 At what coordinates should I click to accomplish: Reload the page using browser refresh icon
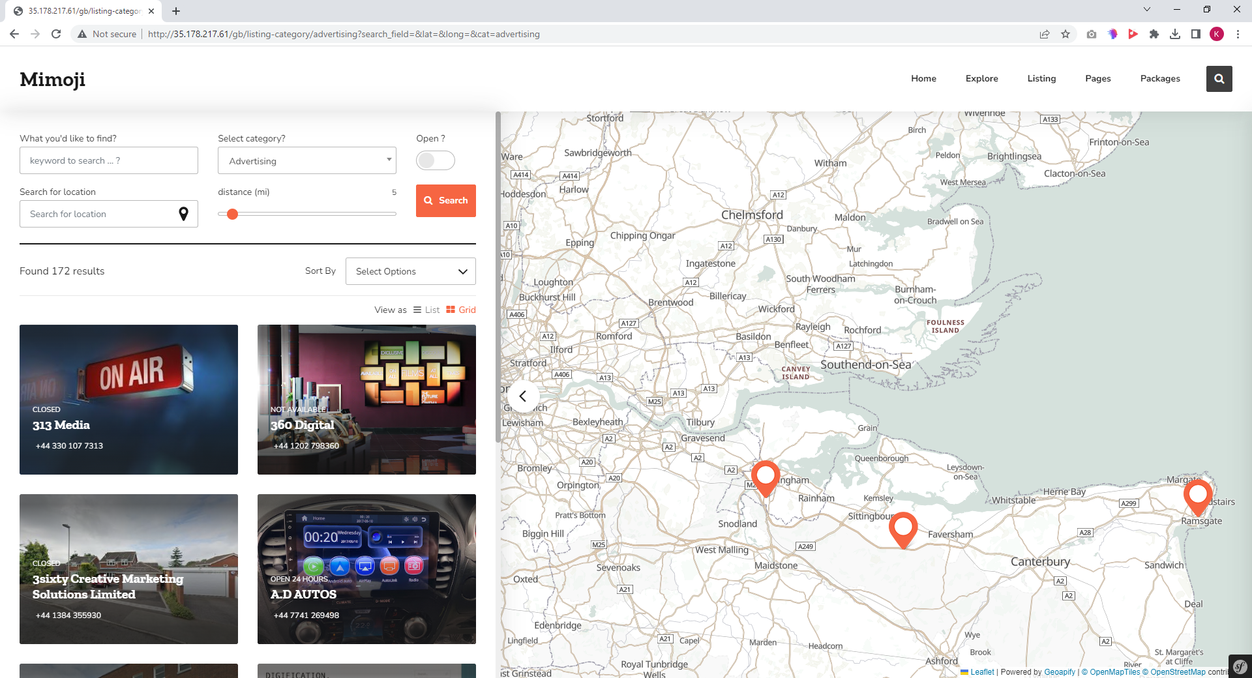click(56, 34)
